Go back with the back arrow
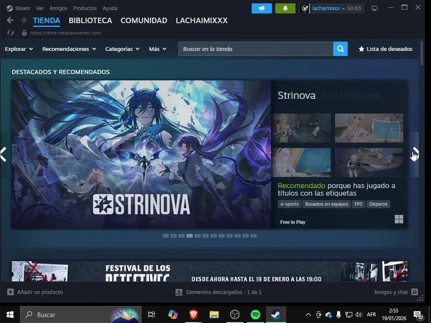This screenshot has width=431, height=323. point(10,20)
